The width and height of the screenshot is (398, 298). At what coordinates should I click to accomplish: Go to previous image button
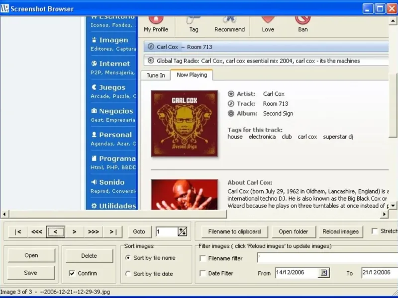pyautogui.click(x=55, y=231)
